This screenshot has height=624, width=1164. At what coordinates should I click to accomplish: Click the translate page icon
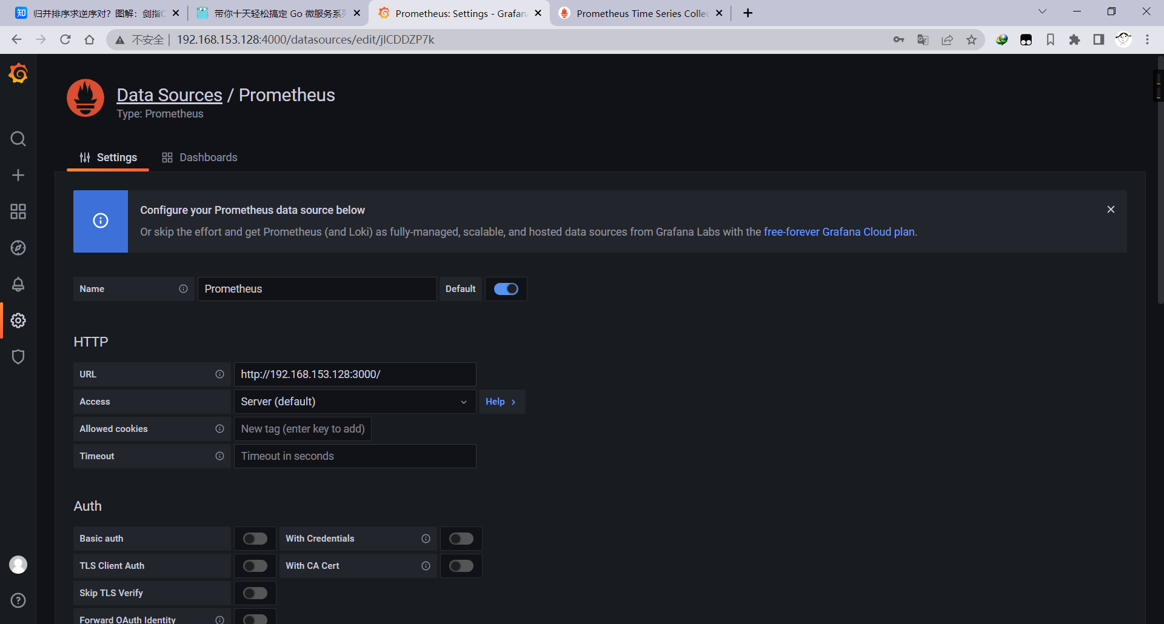click(x=923, y=39)
